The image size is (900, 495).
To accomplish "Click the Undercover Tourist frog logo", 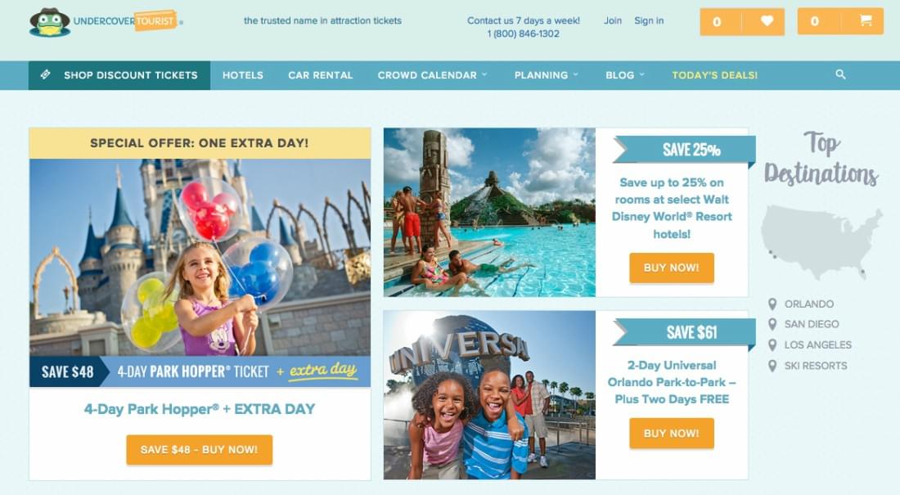I will [x=50, y=22].
